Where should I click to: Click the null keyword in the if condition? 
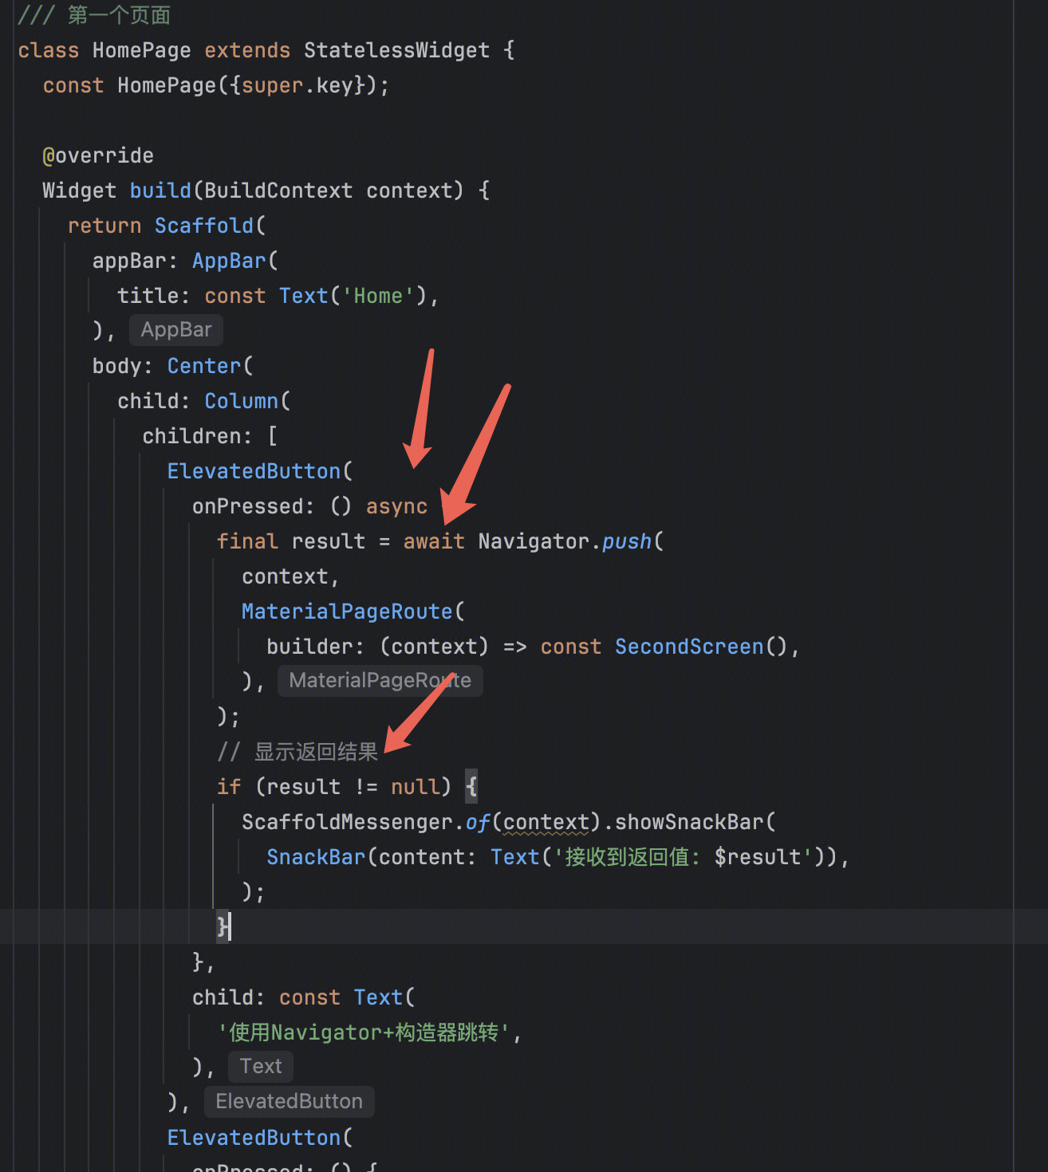click(x=415, y=787)
